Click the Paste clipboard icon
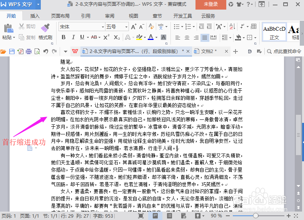Viewport: 304px width, 220px height. (9, 28)
